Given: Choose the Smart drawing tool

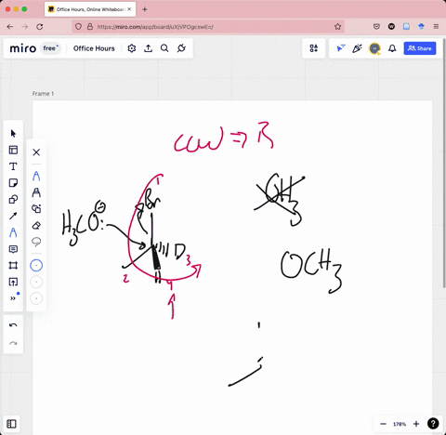Looking at the screenshot, I should [36, 209].
